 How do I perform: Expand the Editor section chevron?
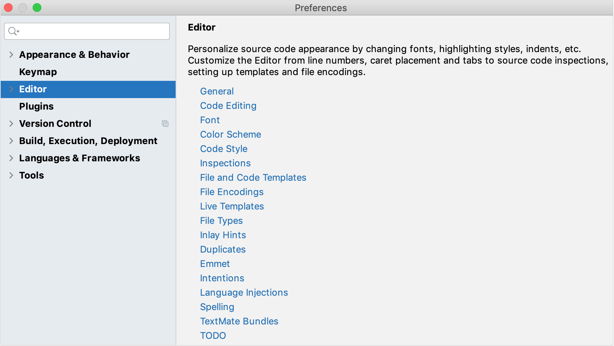[11, 89]
